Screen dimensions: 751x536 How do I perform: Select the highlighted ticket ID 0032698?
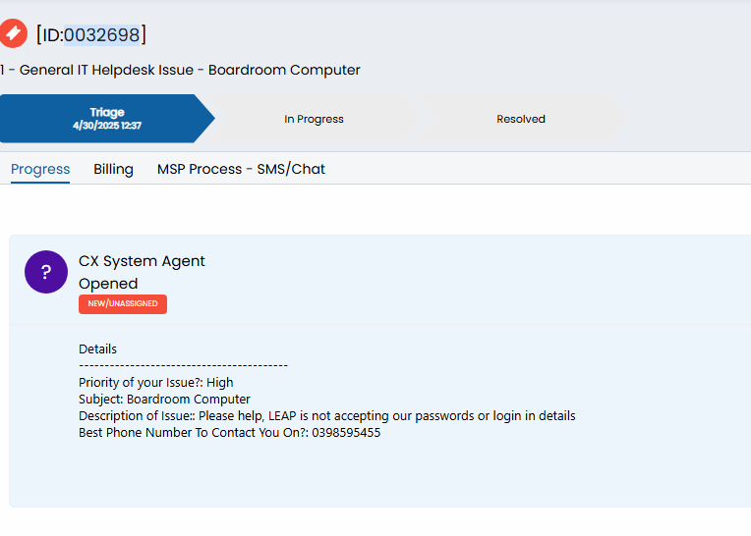click(101, 35)
